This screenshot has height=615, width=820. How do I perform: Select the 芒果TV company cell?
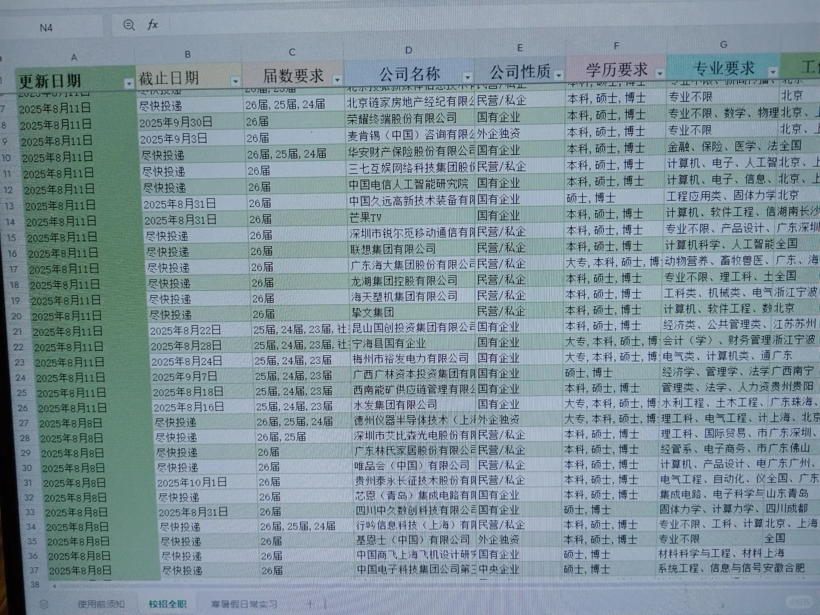pos(412,218)
